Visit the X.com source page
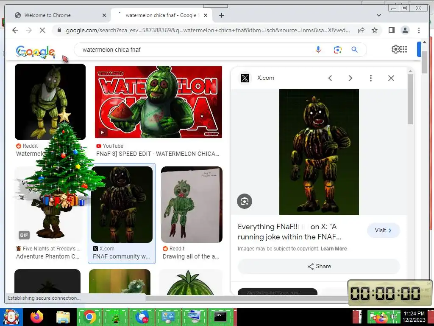Screen dimensions: 434x326 [x=383, y=230]
